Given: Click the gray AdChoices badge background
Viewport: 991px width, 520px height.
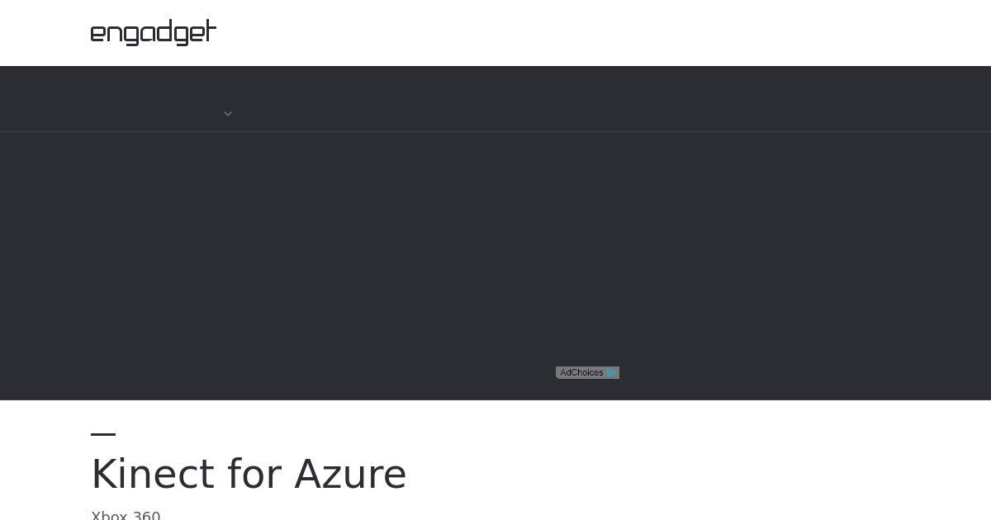Looking at the screenshot, I should click(587, 373).
